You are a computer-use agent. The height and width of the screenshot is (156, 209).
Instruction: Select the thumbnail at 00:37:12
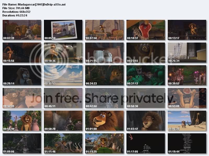point(146,75)
